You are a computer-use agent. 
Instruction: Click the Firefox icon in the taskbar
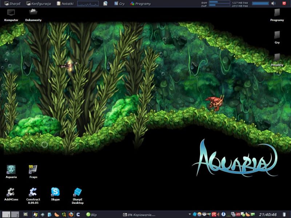click(71, 214)
